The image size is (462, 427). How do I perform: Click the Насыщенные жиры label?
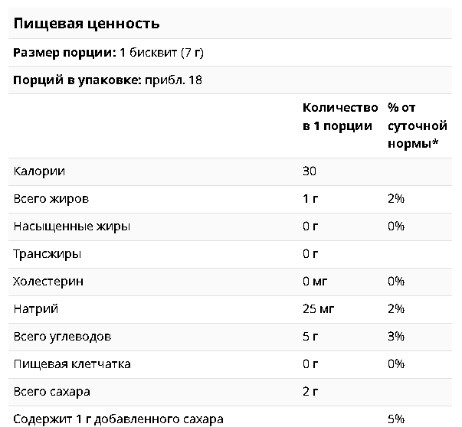[x=72, y=227]
